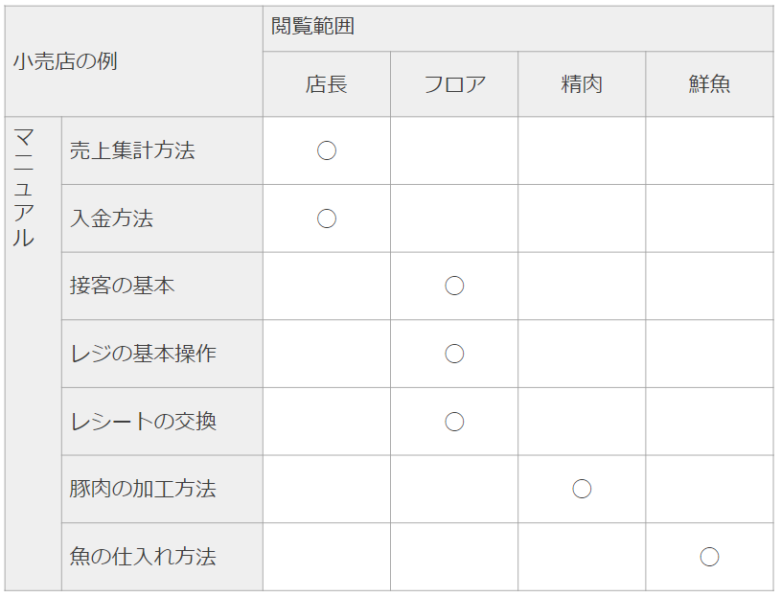Click the 豚肉の加工方法 row label
The height and width of the screenshot is (597, 781).
coord(143,489)
